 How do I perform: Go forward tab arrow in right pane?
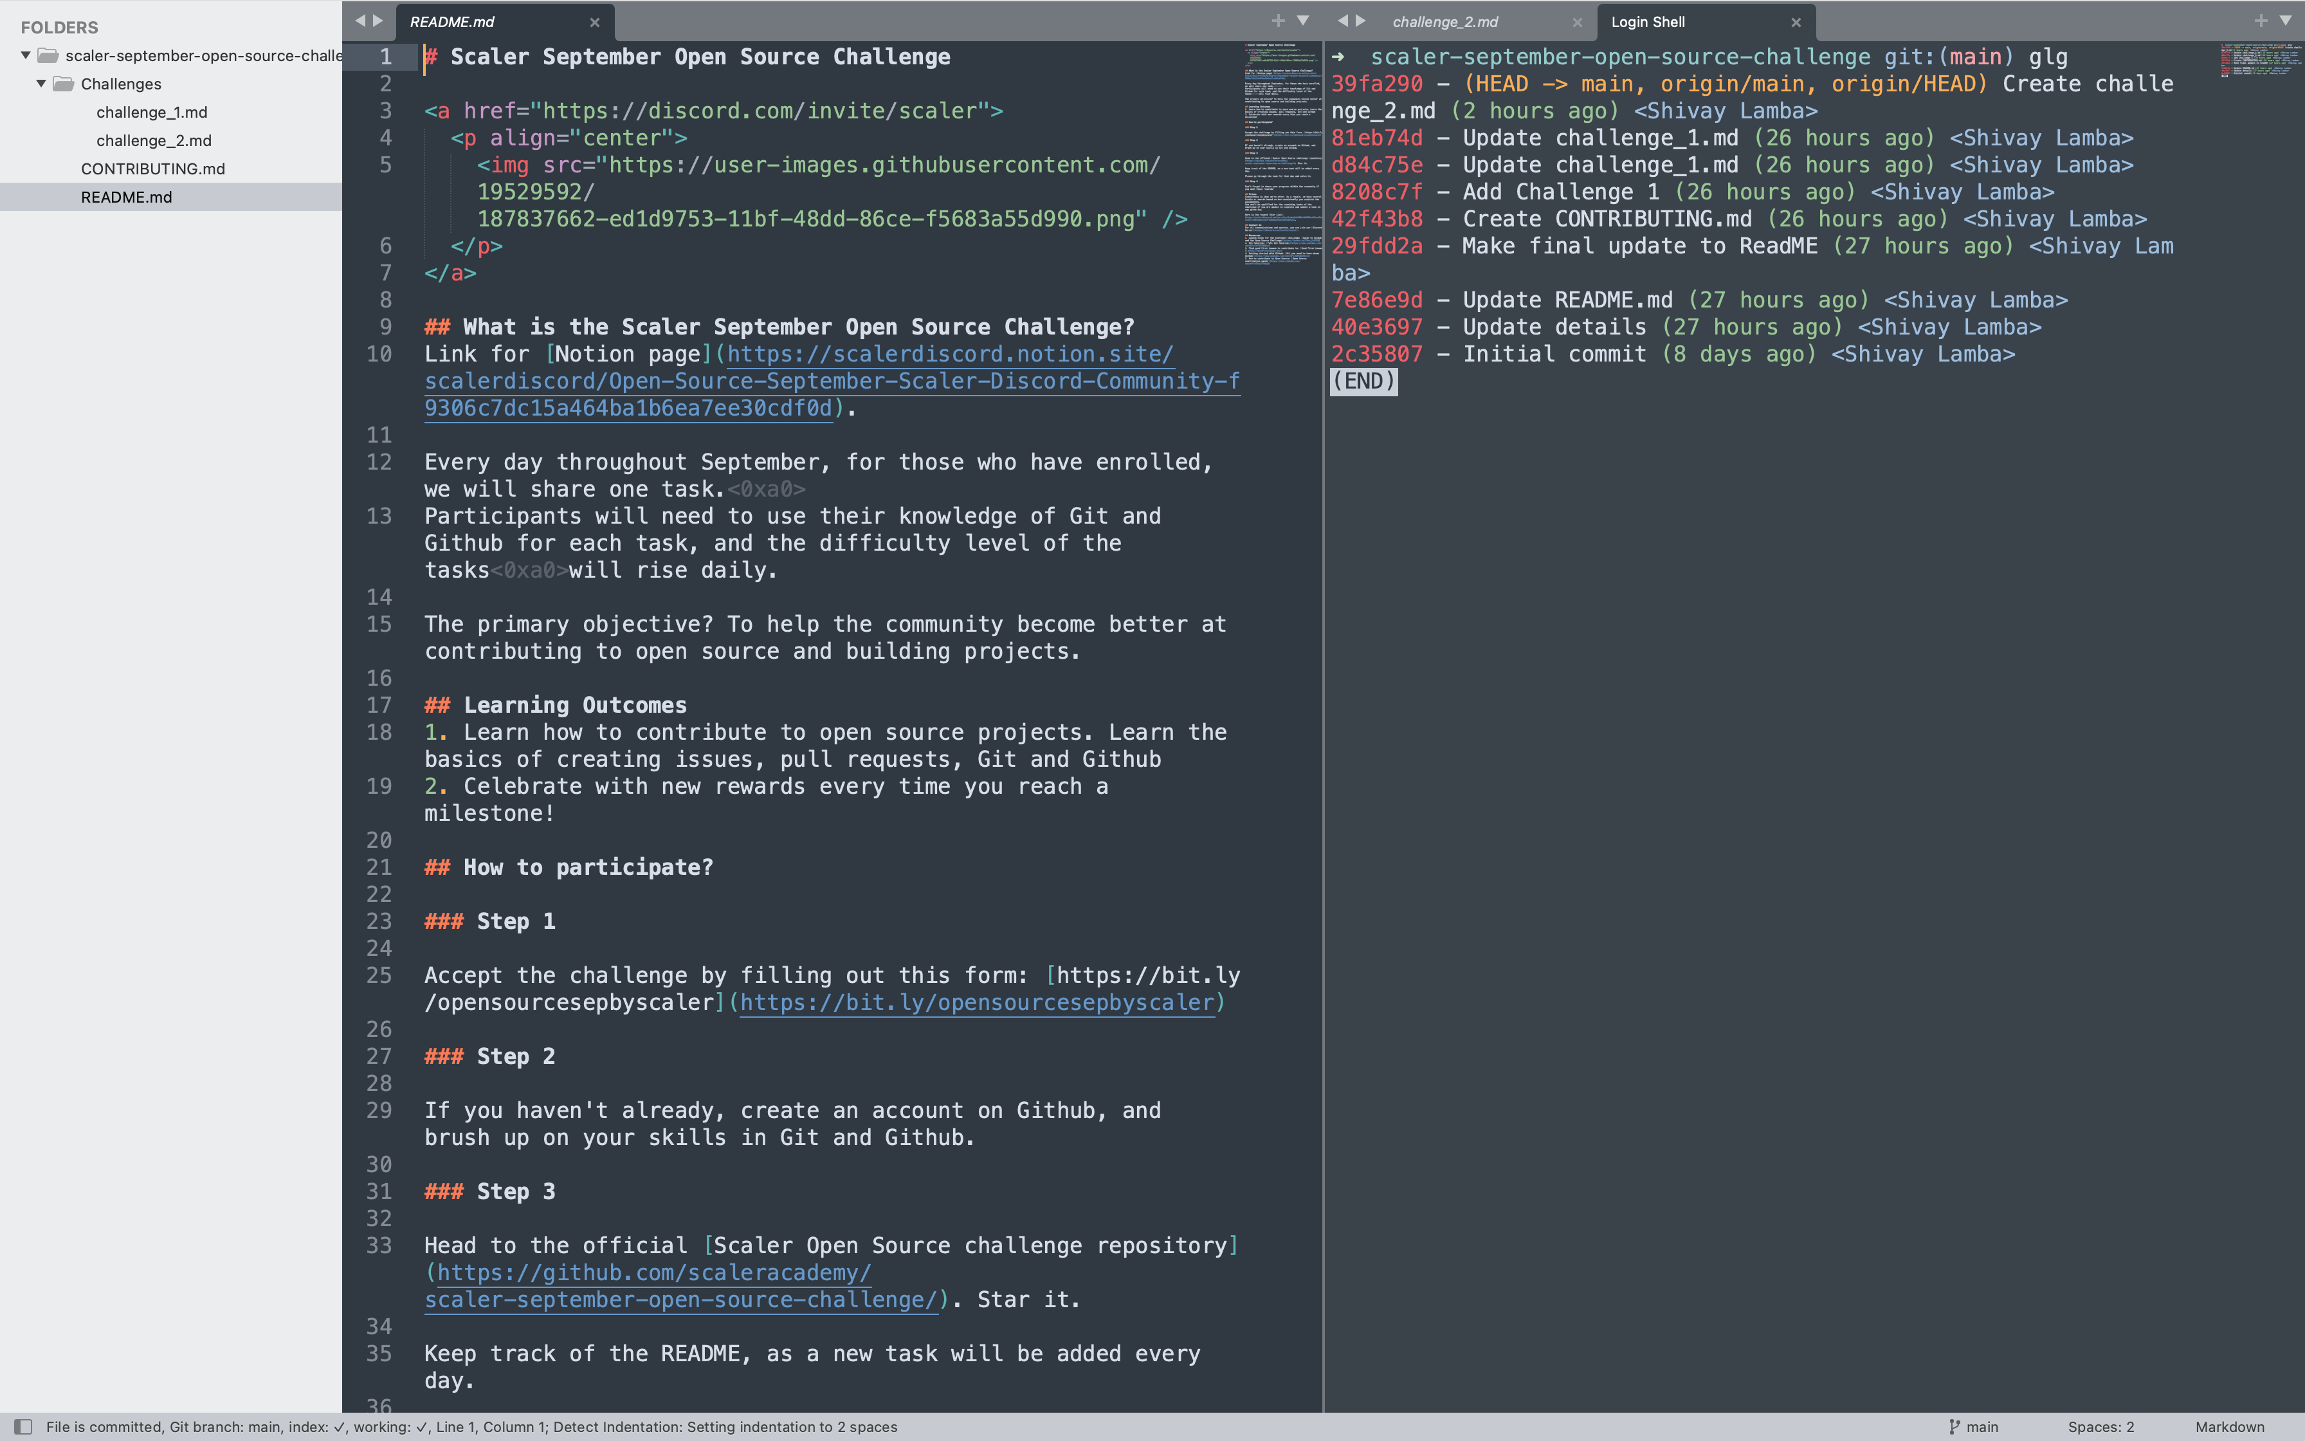(x=1361, y=20)
